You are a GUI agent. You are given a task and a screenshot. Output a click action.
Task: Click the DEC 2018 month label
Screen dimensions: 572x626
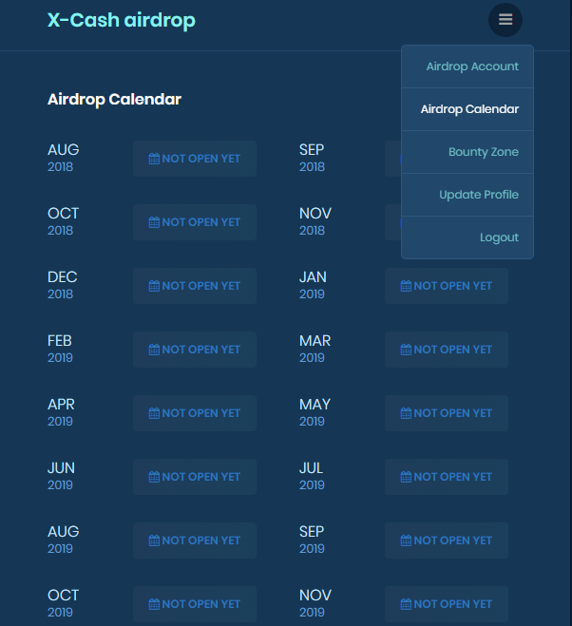click(x=63, y=286)
